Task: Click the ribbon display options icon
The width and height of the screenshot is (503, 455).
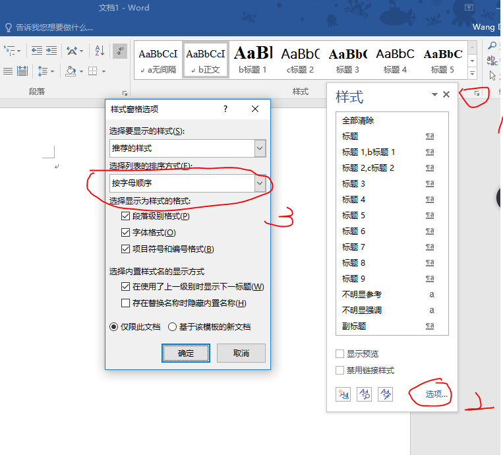Action: click(469, 7)
